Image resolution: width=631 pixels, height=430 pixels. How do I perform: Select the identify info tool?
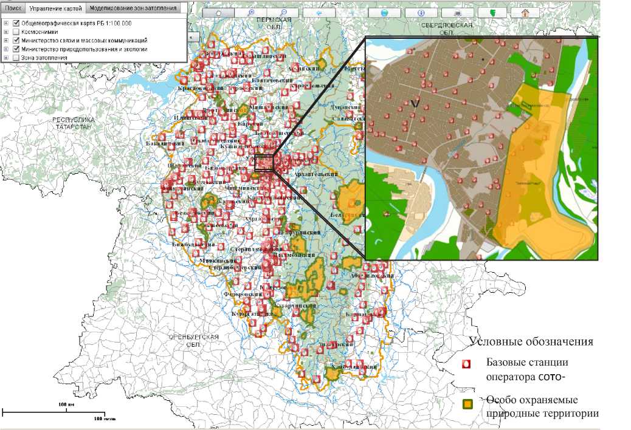pos(421,13)
